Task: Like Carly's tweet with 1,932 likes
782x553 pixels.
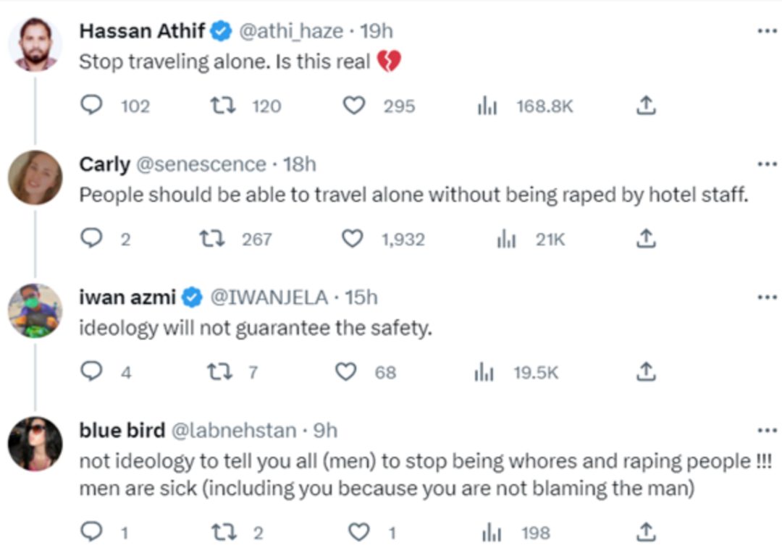Action: 352,238
